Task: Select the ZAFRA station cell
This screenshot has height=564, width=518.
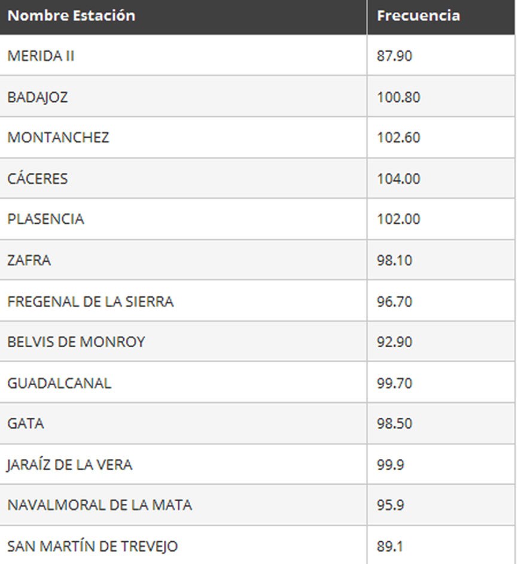Action: [x=183, y=260]
